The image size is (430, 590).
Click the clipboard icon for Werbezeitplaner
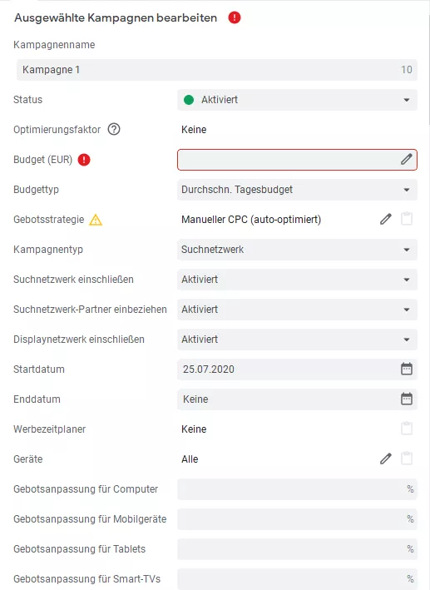[x=407, y=429]
